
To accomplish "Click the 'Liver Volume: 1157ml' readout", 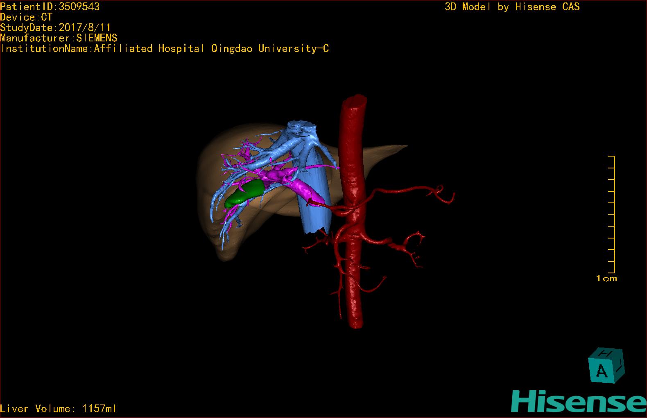I will point(58,409).
